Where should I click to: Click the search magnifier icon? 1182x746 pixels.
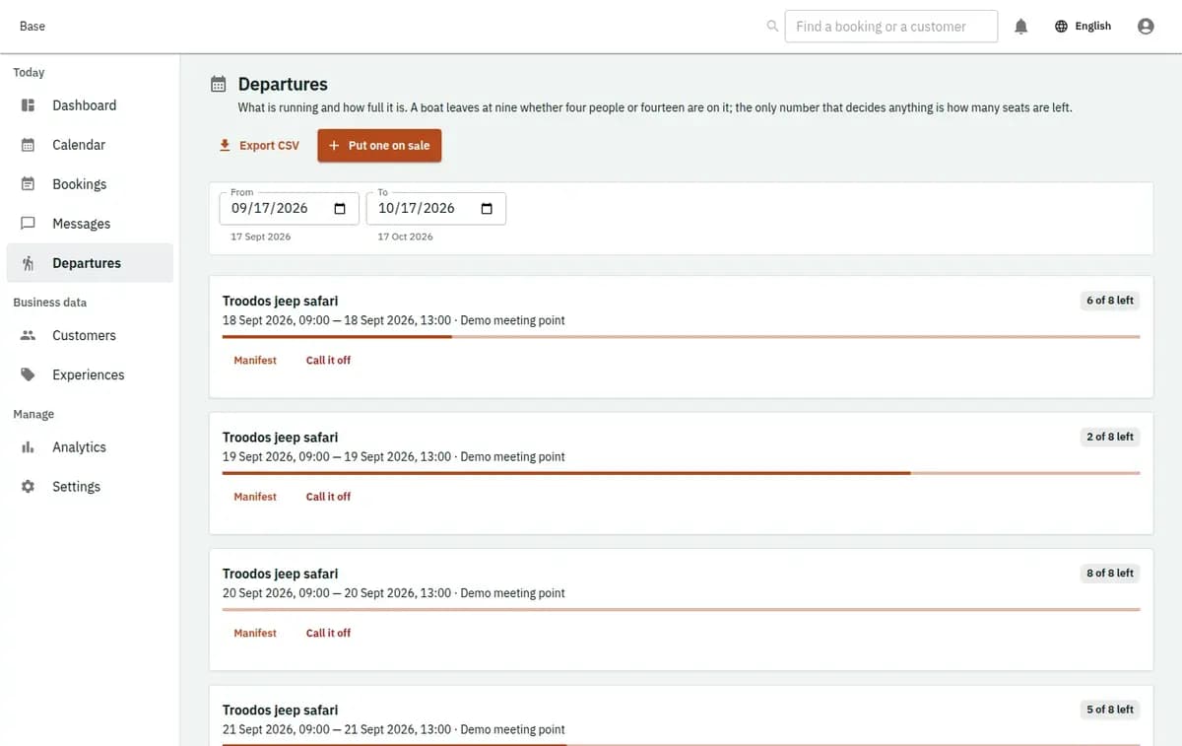[772, 27]
